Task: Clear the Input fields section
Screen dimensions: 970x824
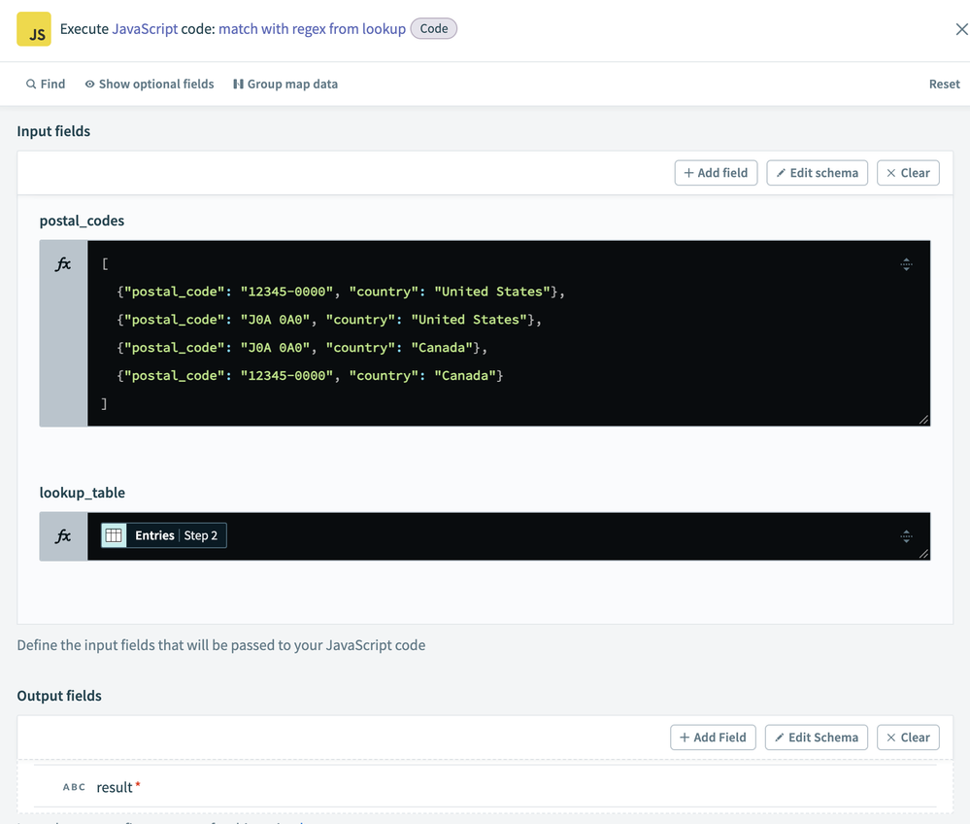Action: (908, 173)
